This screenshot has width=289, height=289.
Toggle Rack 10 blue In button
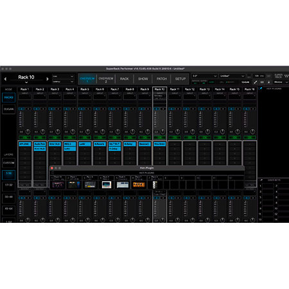[x=157, y=109]
